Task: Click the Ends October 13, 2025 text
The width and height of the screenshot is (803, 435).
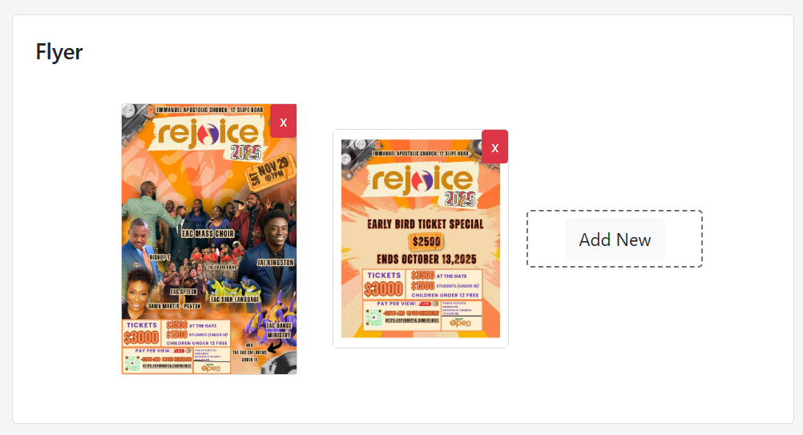Action: coord(426,259)
